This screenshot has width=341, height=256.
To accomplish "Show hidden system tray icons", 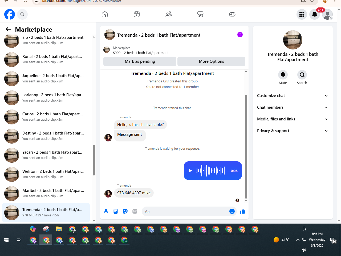I will pyautogui.click(x=298, y=240).
